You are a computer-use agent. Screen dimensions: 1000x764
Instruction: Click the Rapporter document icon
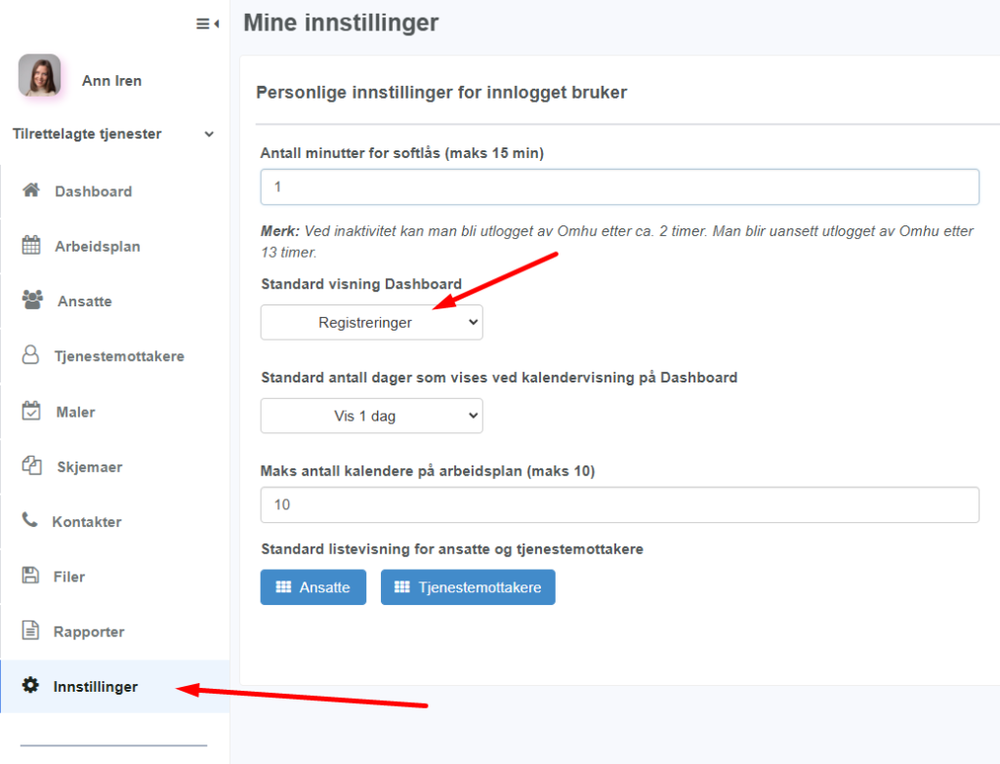click(30, 631)
